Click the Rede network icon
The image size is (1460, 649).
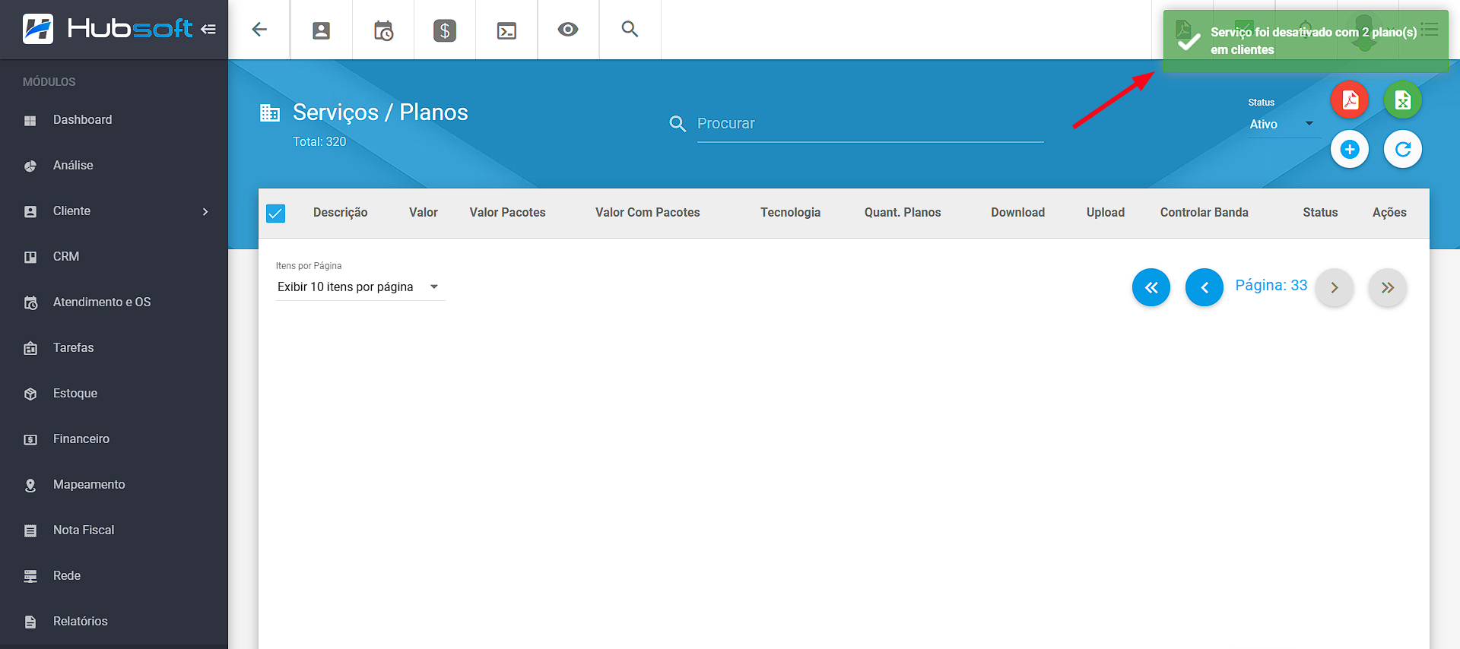point(30,577)
